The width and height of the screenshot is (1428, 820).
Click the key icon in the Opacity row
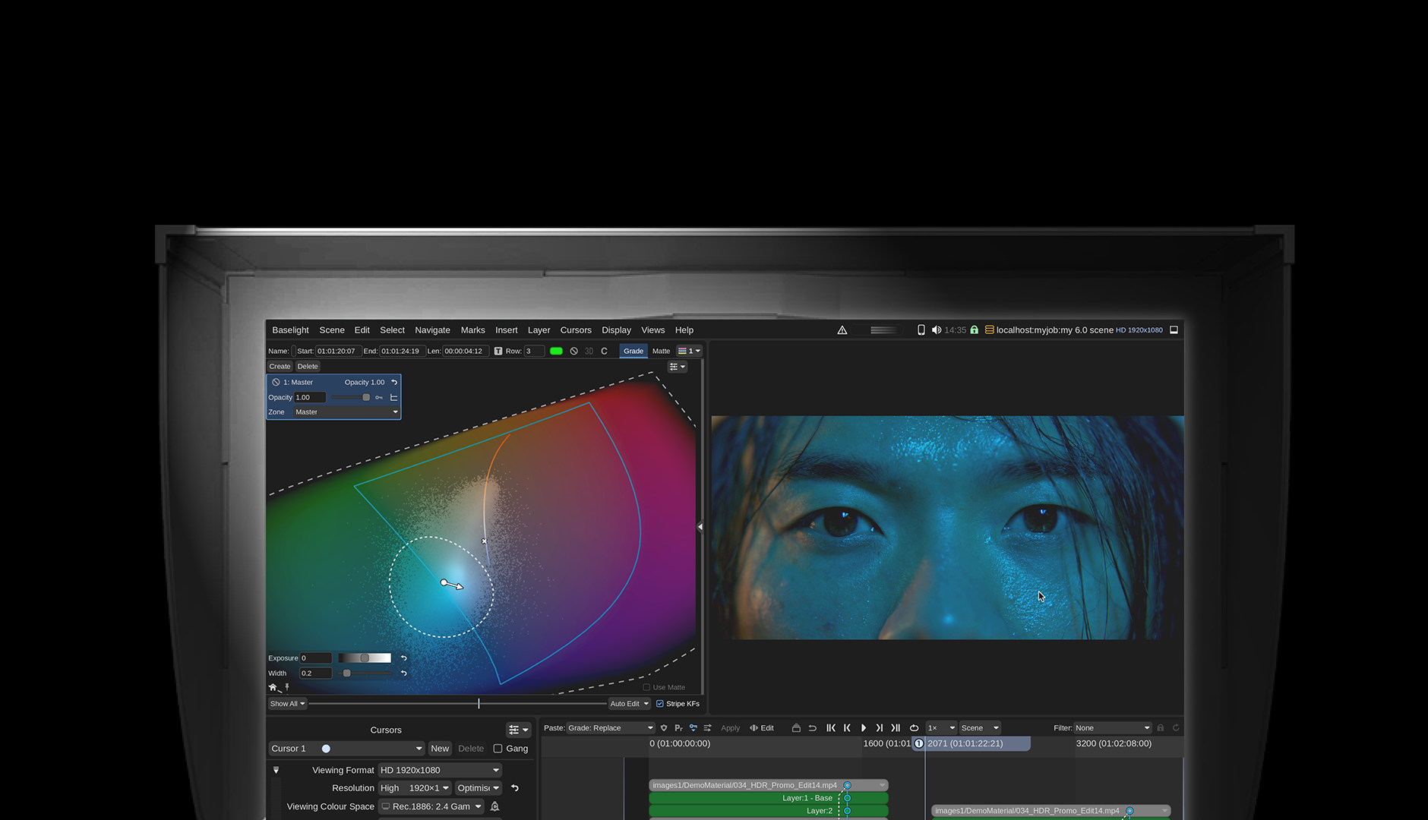tap(379, 397)
